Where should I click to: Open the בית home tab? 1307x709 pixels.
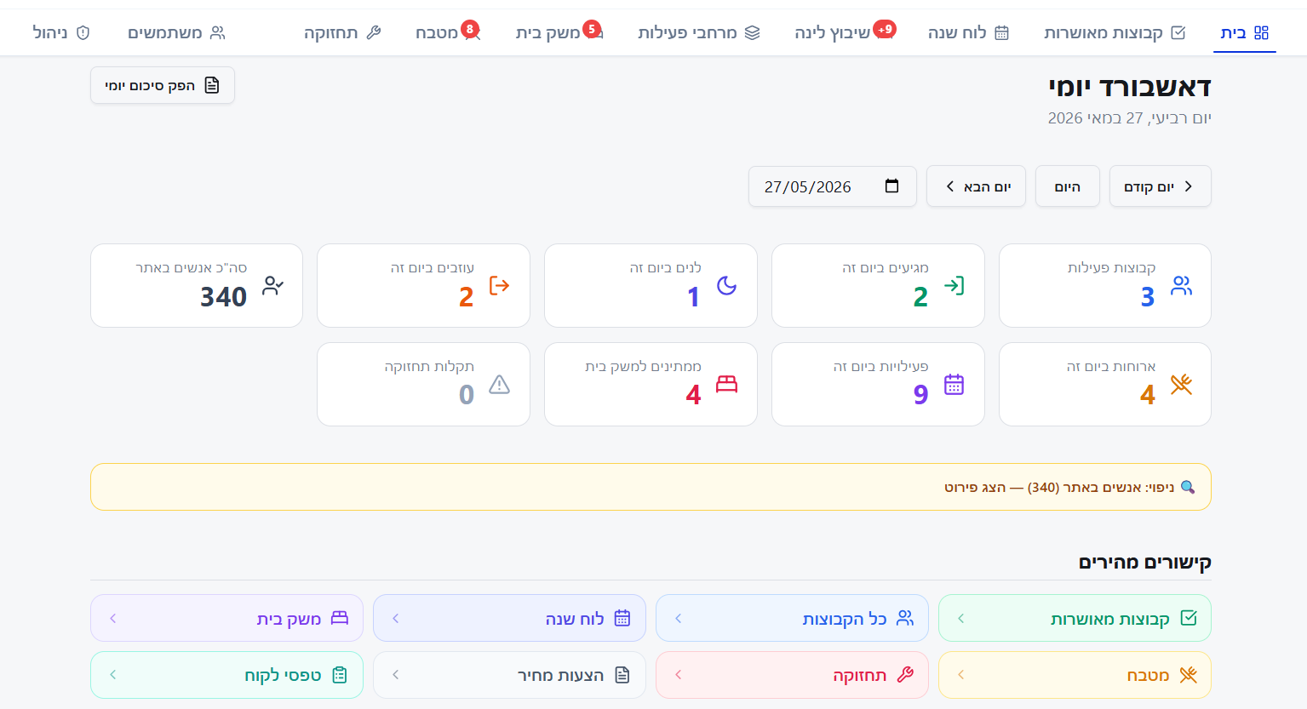[x=1244, y=32]
